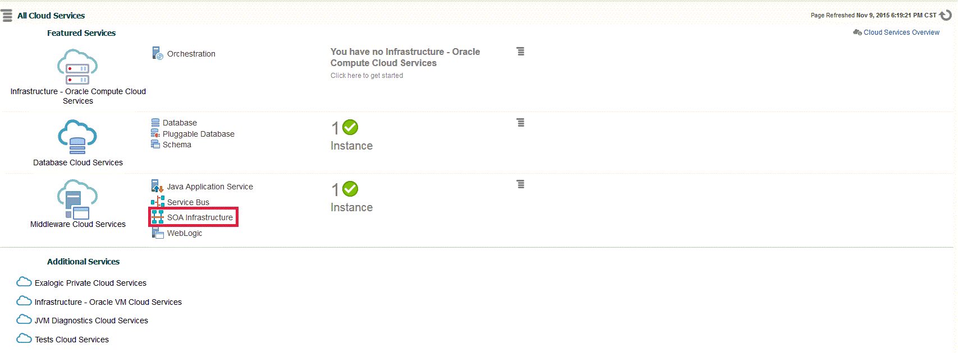Image resolution: width=958 pixels, height=353 pixels.
Task: Click the Tests Cloud Services cloud icon
Action: click(24, 338)
